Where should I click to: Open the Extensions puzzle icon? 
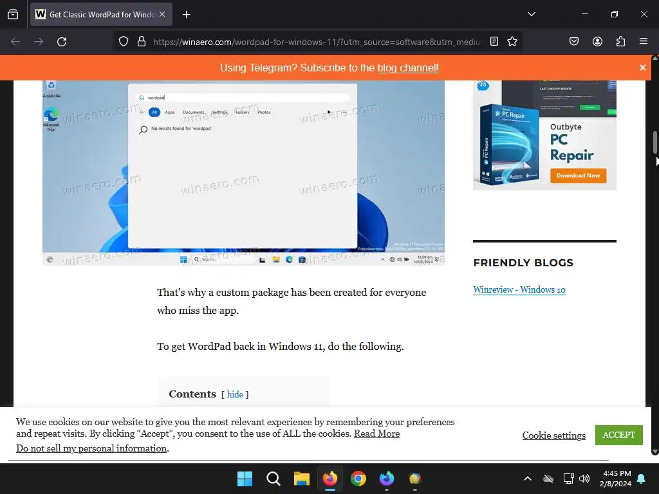pos(620,42)
